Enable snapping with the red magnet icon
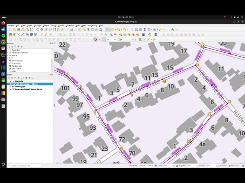Viewport: 245px width, 183px height. (x=95, y=40)
